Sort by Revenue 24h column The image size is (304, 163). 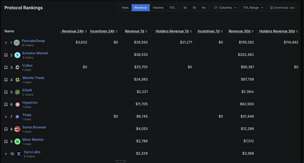pos(86,31)
